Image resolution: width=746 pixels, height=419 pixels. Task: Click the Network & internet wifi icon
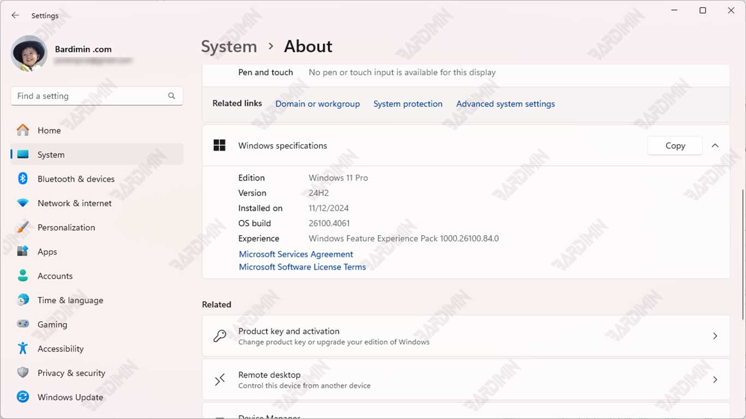coord(22,203)
